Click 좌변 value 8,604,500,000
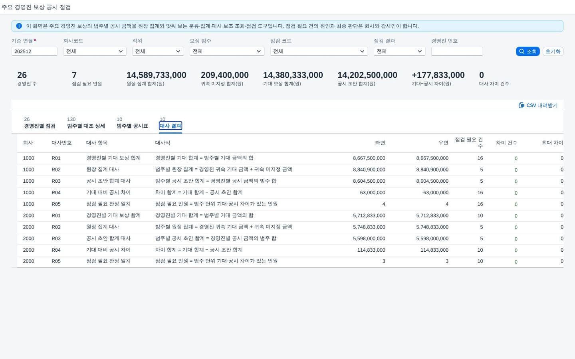This screenshot has height=359, width=575. 369,181
